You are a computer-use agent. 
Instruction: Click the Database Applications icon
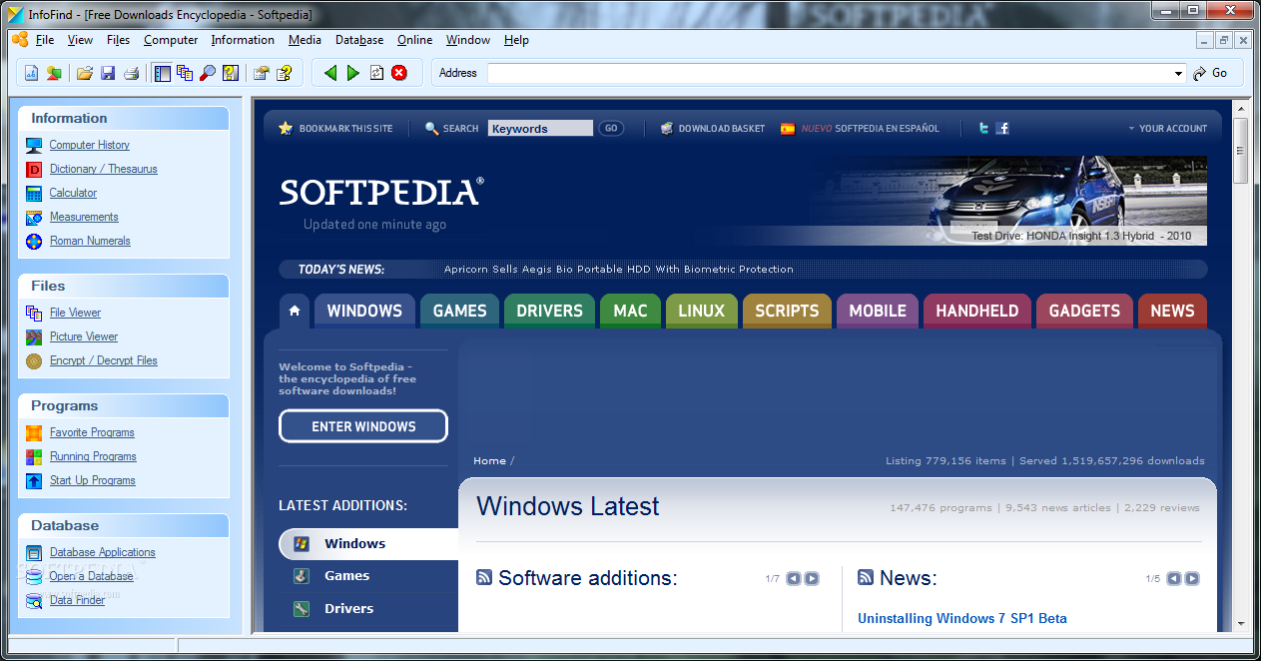(34, 552)
